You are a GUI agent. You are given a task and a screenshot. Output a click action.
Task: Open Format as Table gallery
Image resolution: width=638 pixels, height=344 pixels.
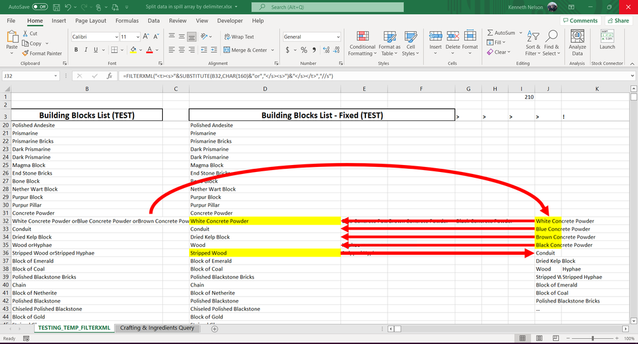(390, 43)
